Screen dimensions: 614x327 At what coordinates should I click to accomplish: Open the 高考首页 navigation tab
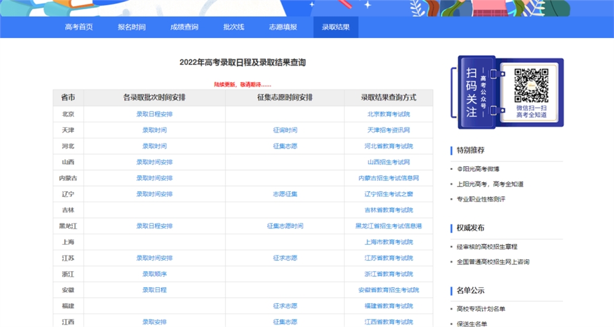tap(79, 27)
